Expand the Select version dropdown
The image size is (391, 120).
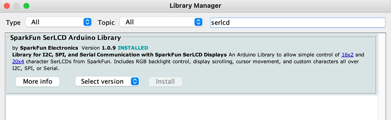click(x=107, y=81)
